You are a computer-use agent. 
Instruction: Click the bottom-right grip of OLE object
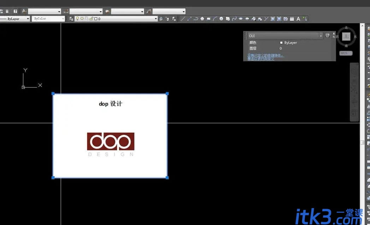[167, 178]
